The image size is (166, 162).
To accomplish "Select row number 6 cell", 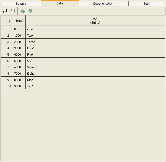I will (x=9, y=61).
